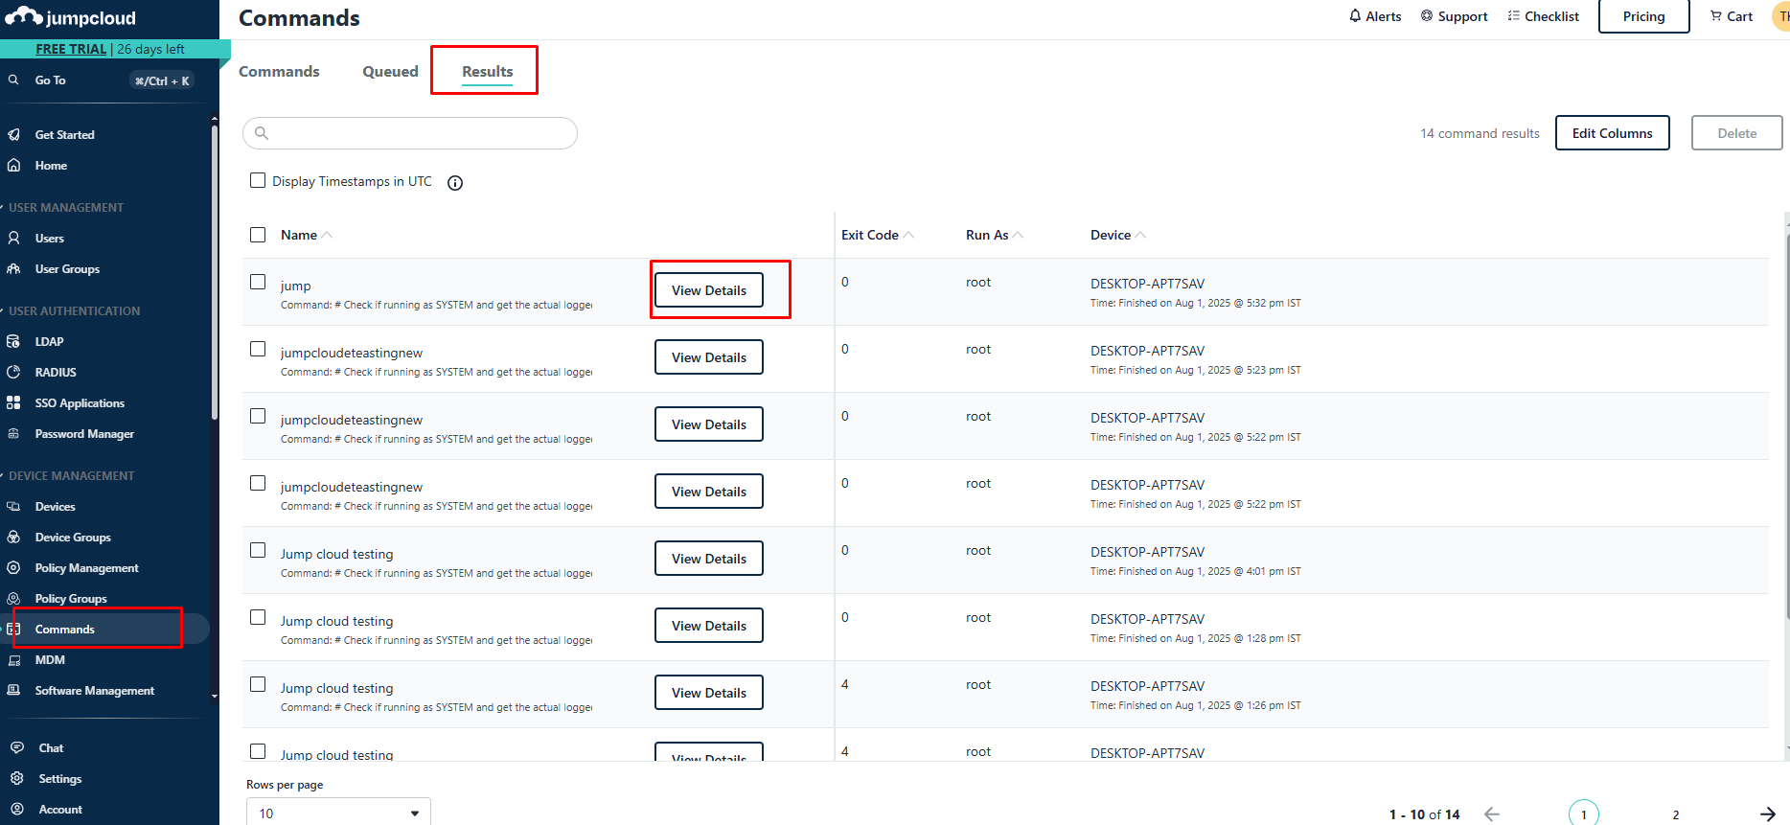
Task: Click the Support lifebuoy icon
Action: pyautogui.click(x=1427, y=16)
